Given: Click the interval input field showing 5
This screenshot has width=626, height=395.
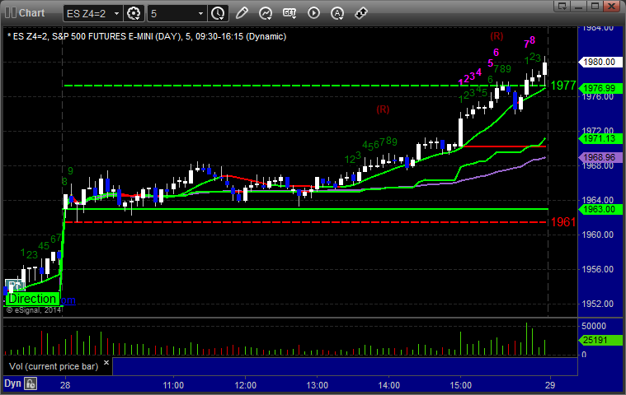Looking at the screenshot, I should tap(172, 13).
